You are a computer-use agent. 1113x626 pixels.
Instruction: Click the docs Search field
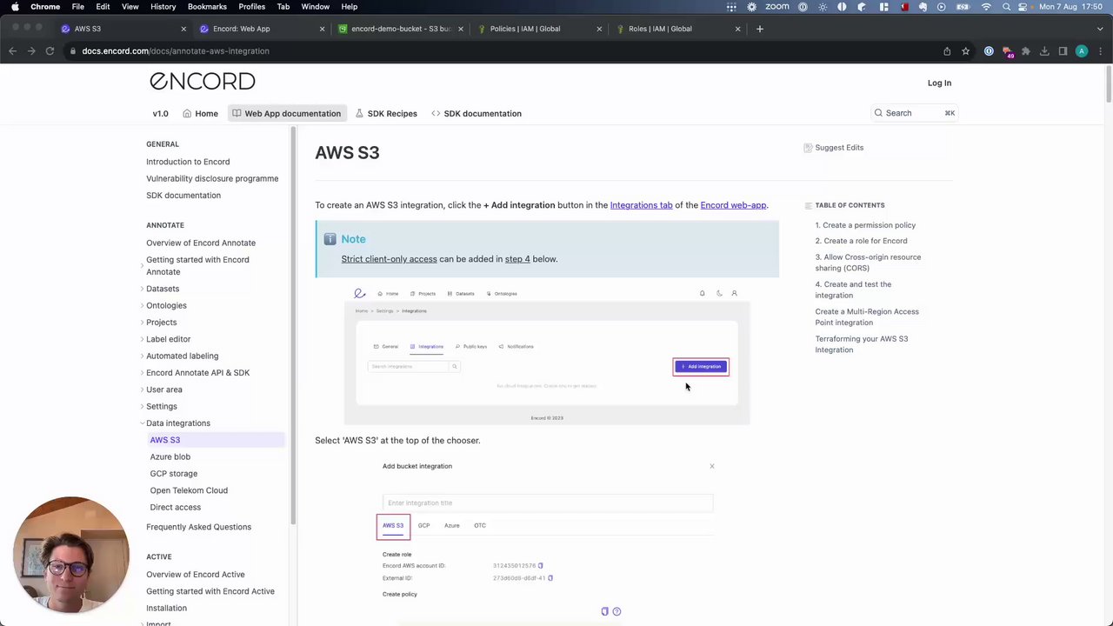coord(915,113)
